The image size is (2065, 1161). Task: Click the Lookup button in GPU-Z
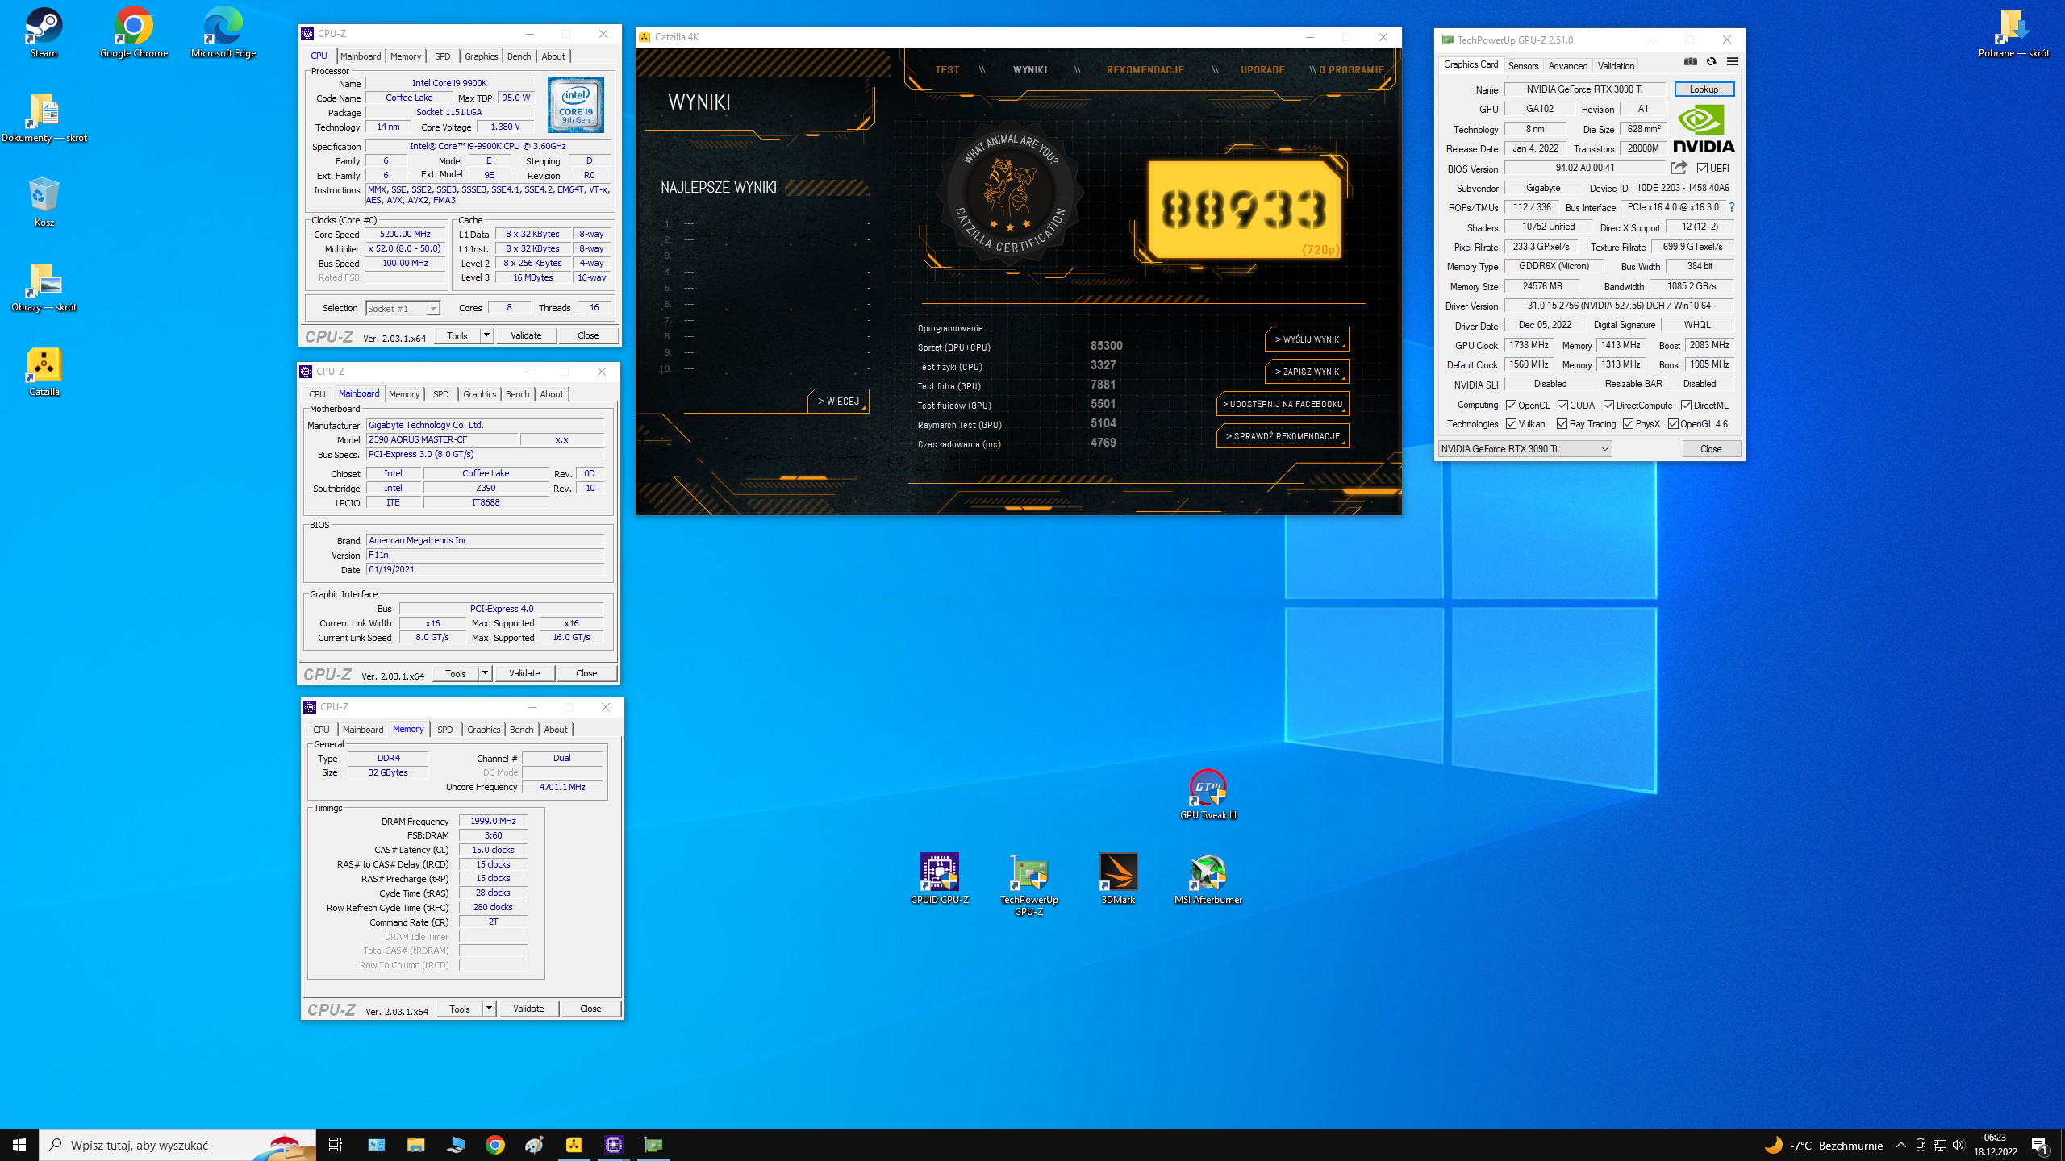tap(1704, 89)
